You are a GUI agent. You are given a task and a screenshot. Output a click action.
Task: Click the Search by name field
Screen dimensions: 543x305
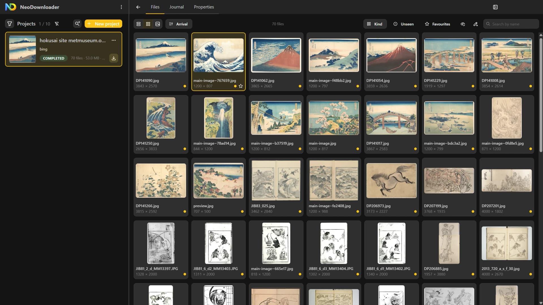(x=511, y=24)
